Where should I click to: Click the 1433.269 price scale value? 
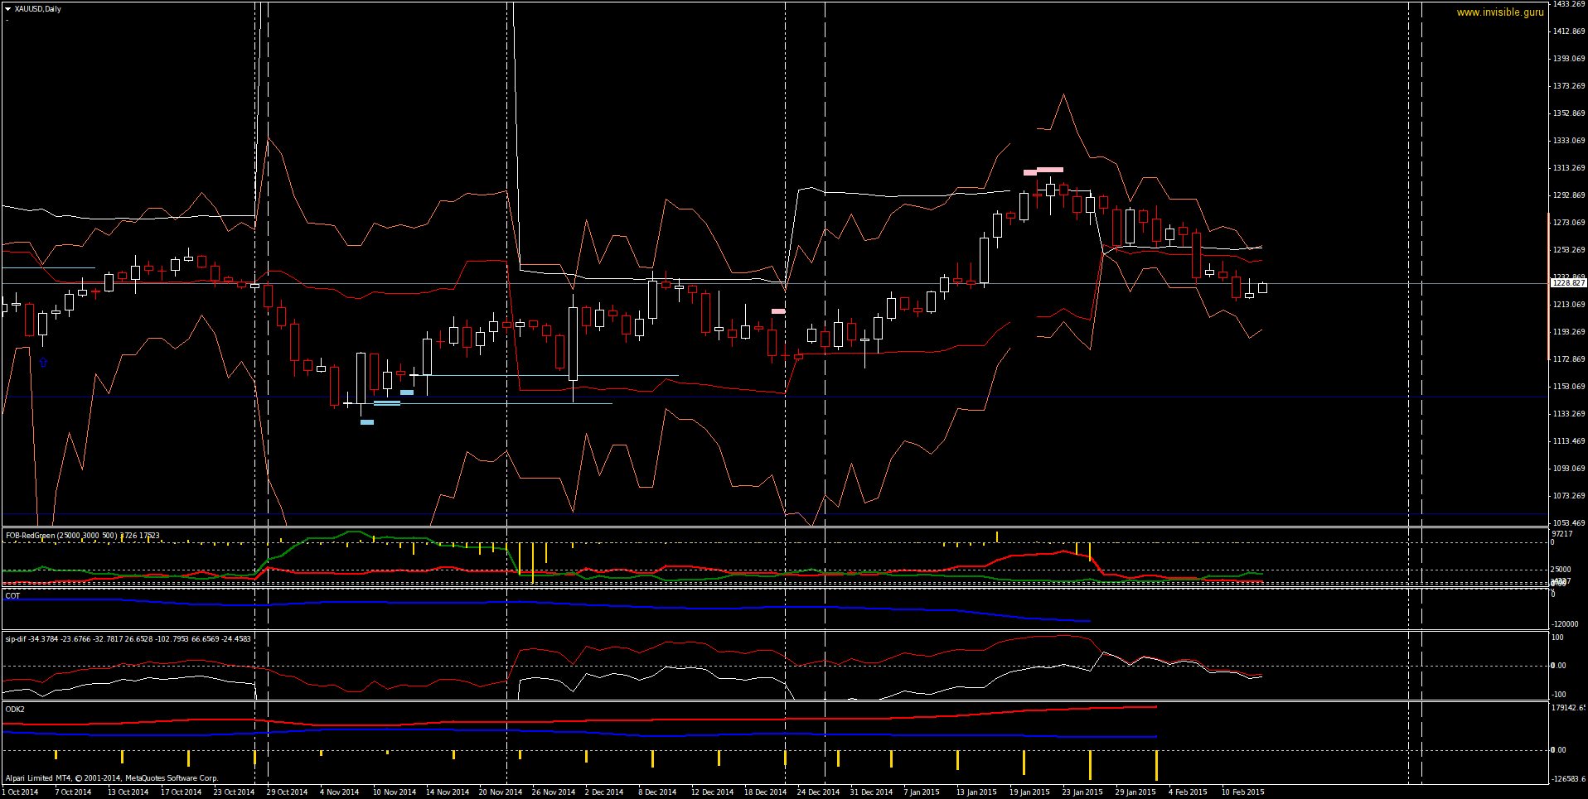[x=1568, y=4]
